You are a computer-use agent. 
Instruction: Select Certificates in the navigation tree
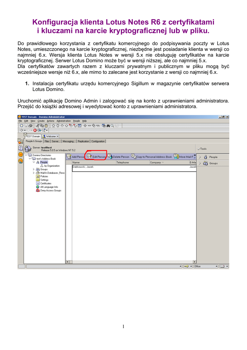46,184
